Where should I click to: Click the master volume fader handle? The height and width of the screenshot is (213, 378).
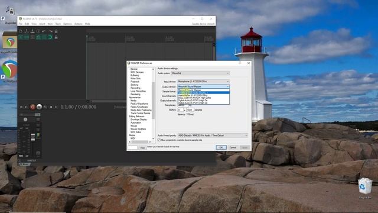(x=33, y=137)
